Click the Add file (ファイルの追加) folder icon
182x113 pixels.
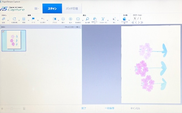(125, 19)
